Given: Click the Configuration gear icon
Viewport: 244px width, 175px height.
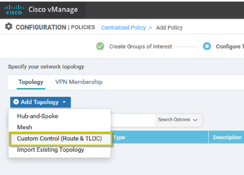Looking at the screenshot, I should 9,26.
